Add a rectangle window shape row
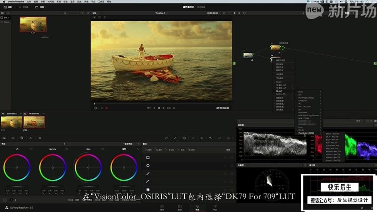The height and width of the screenshot is (212, 377). click(x=148, y=157)
